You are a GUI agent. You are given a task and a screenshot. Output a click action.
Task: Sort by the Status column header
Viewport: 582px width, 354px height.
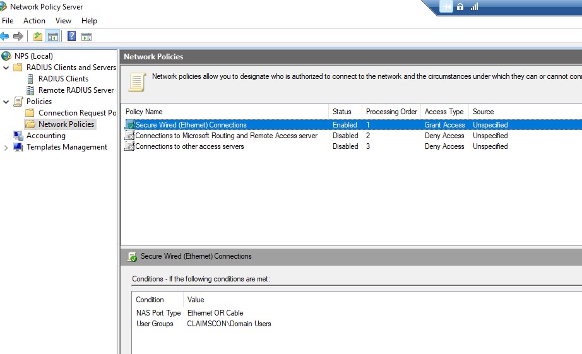point(345,112)
